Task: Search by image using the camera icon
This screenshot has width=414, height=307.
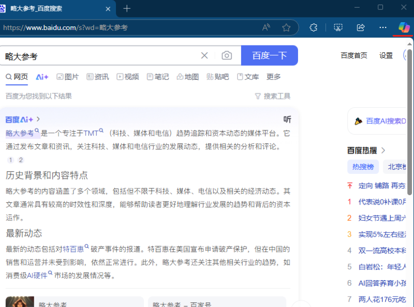Action: coord(226,55)
